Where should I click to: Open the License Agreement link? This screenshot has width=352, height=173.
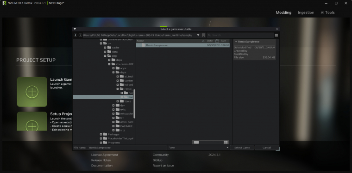[105, 155]
